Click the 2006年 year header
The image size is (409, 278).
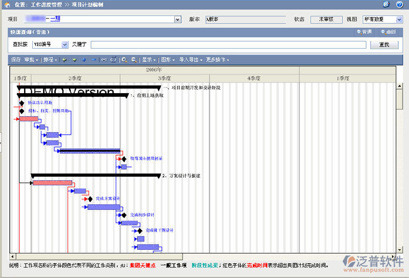pyautogui.click(x=155, y=70)
